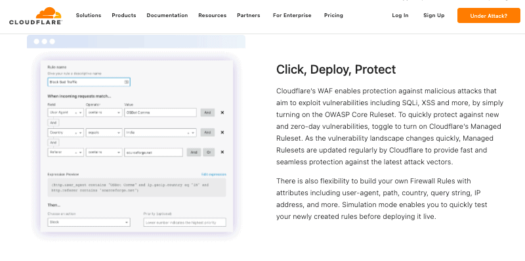Screen dimensions: 525x261
Task: Open the Partners menu
Action: (249, 15)
